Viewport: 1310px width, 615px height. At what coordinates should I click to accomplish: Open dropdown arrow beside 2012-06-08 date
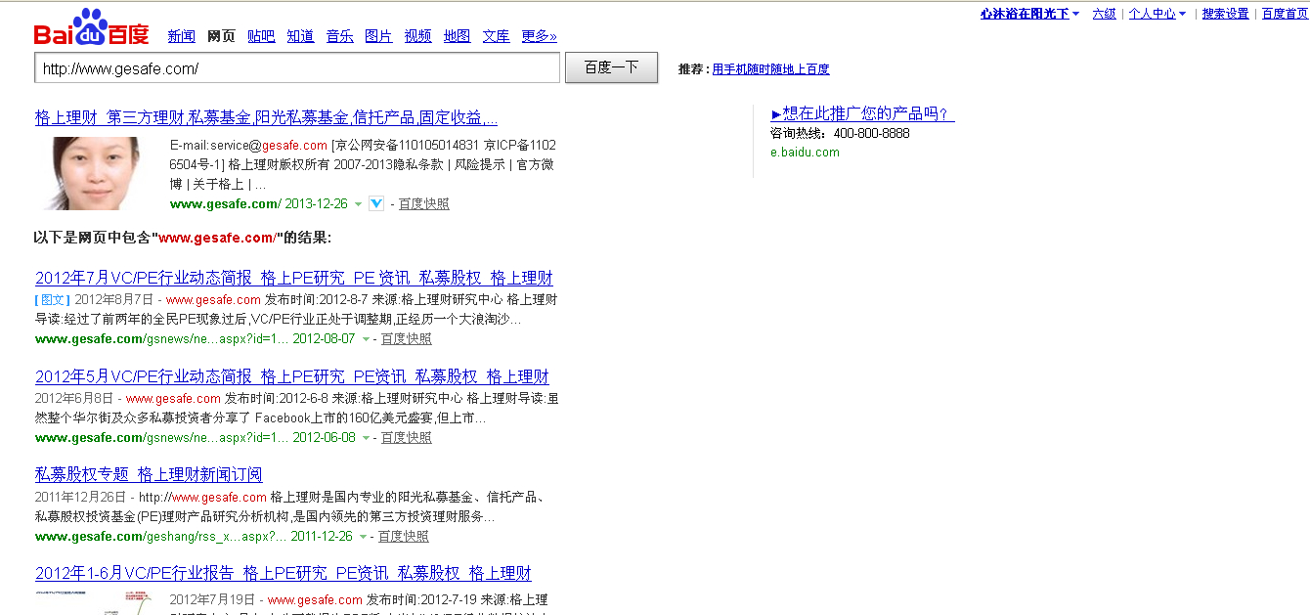pyautogui.click(x=366, y=438)
